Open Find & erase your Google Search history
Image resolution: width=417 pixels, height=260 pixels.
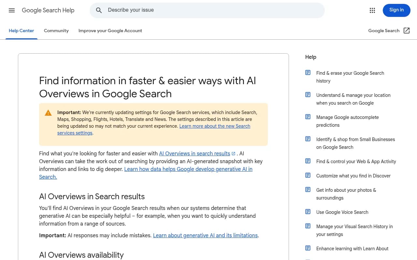[350, 77]
